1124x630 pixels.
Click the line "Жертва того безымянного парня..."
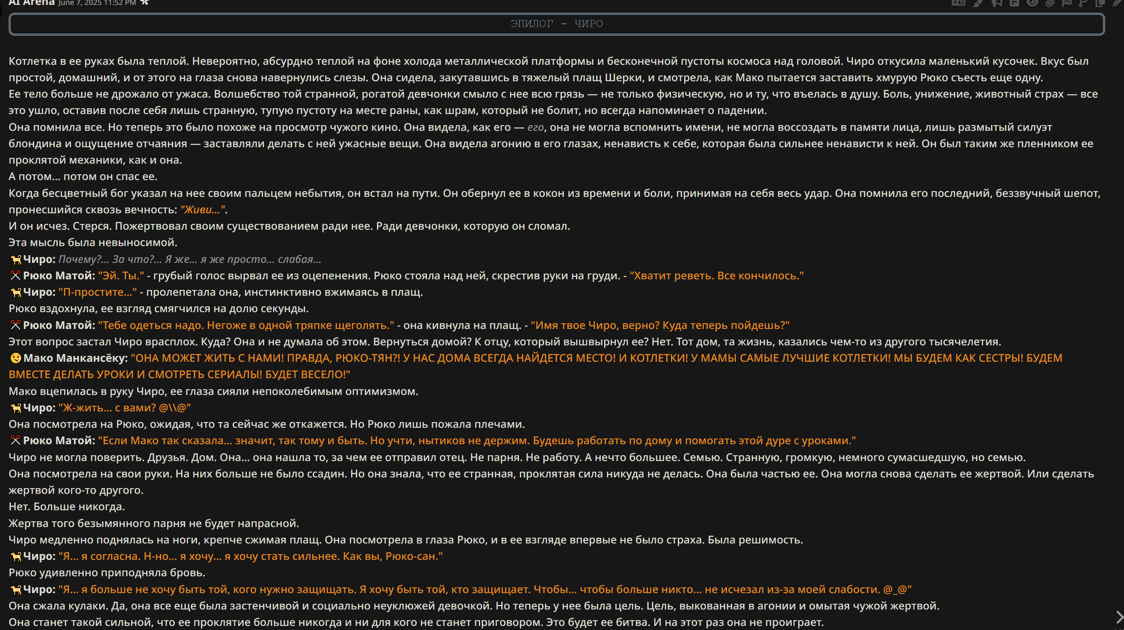coord(154,523)
